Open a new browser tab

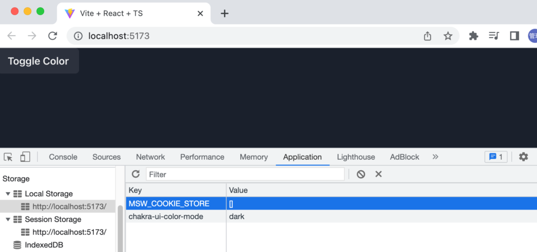(224, 13)
